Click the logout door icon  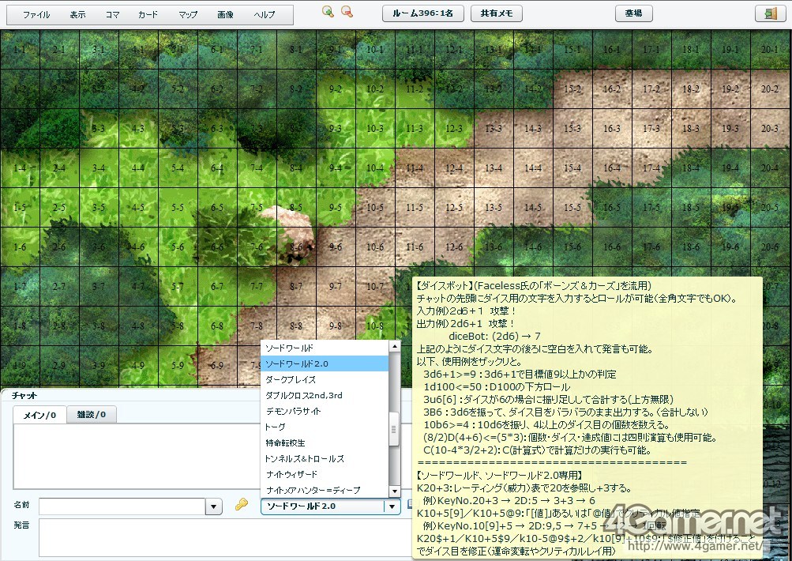click(770, 13)
